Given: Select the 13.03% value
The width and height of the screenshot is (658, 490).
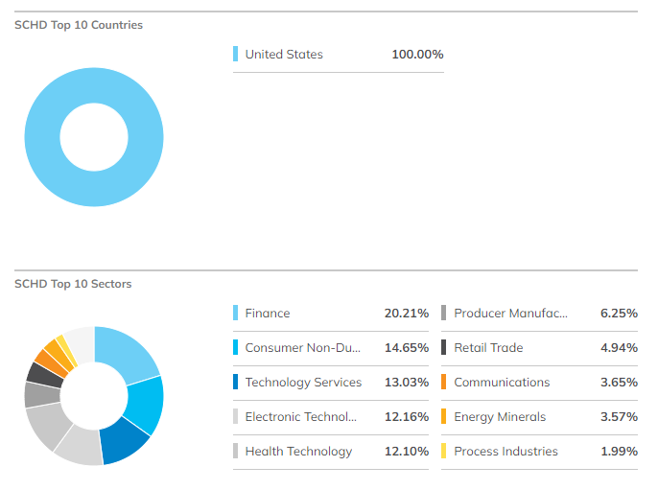Looking at the screenshot, I should coord(407,383).
